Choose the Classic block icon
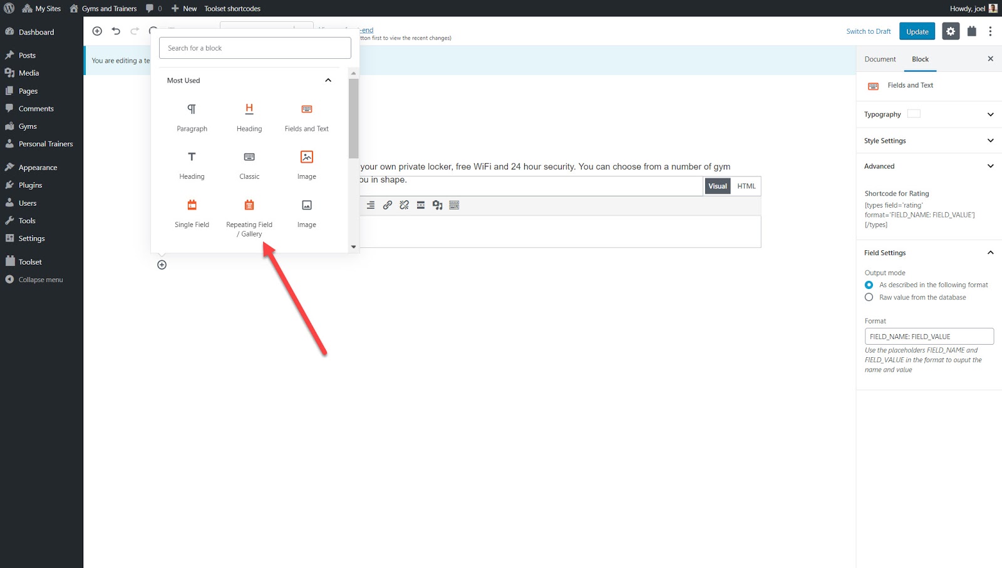Screen dimensions: 1002x568 click(249, 157)
